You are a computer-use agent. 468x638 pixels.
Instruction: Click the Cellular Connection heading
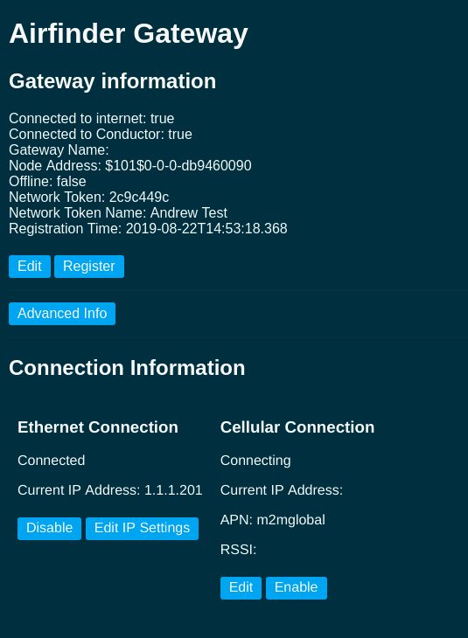click(297, 427)
